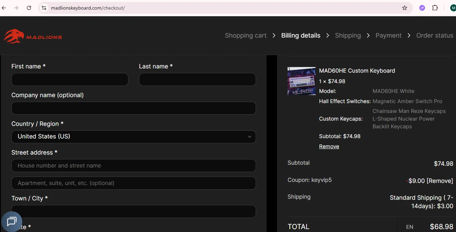Click the Coupon: keyvip5 label
This screenshot has height=232, width=456.
[309, 180]
